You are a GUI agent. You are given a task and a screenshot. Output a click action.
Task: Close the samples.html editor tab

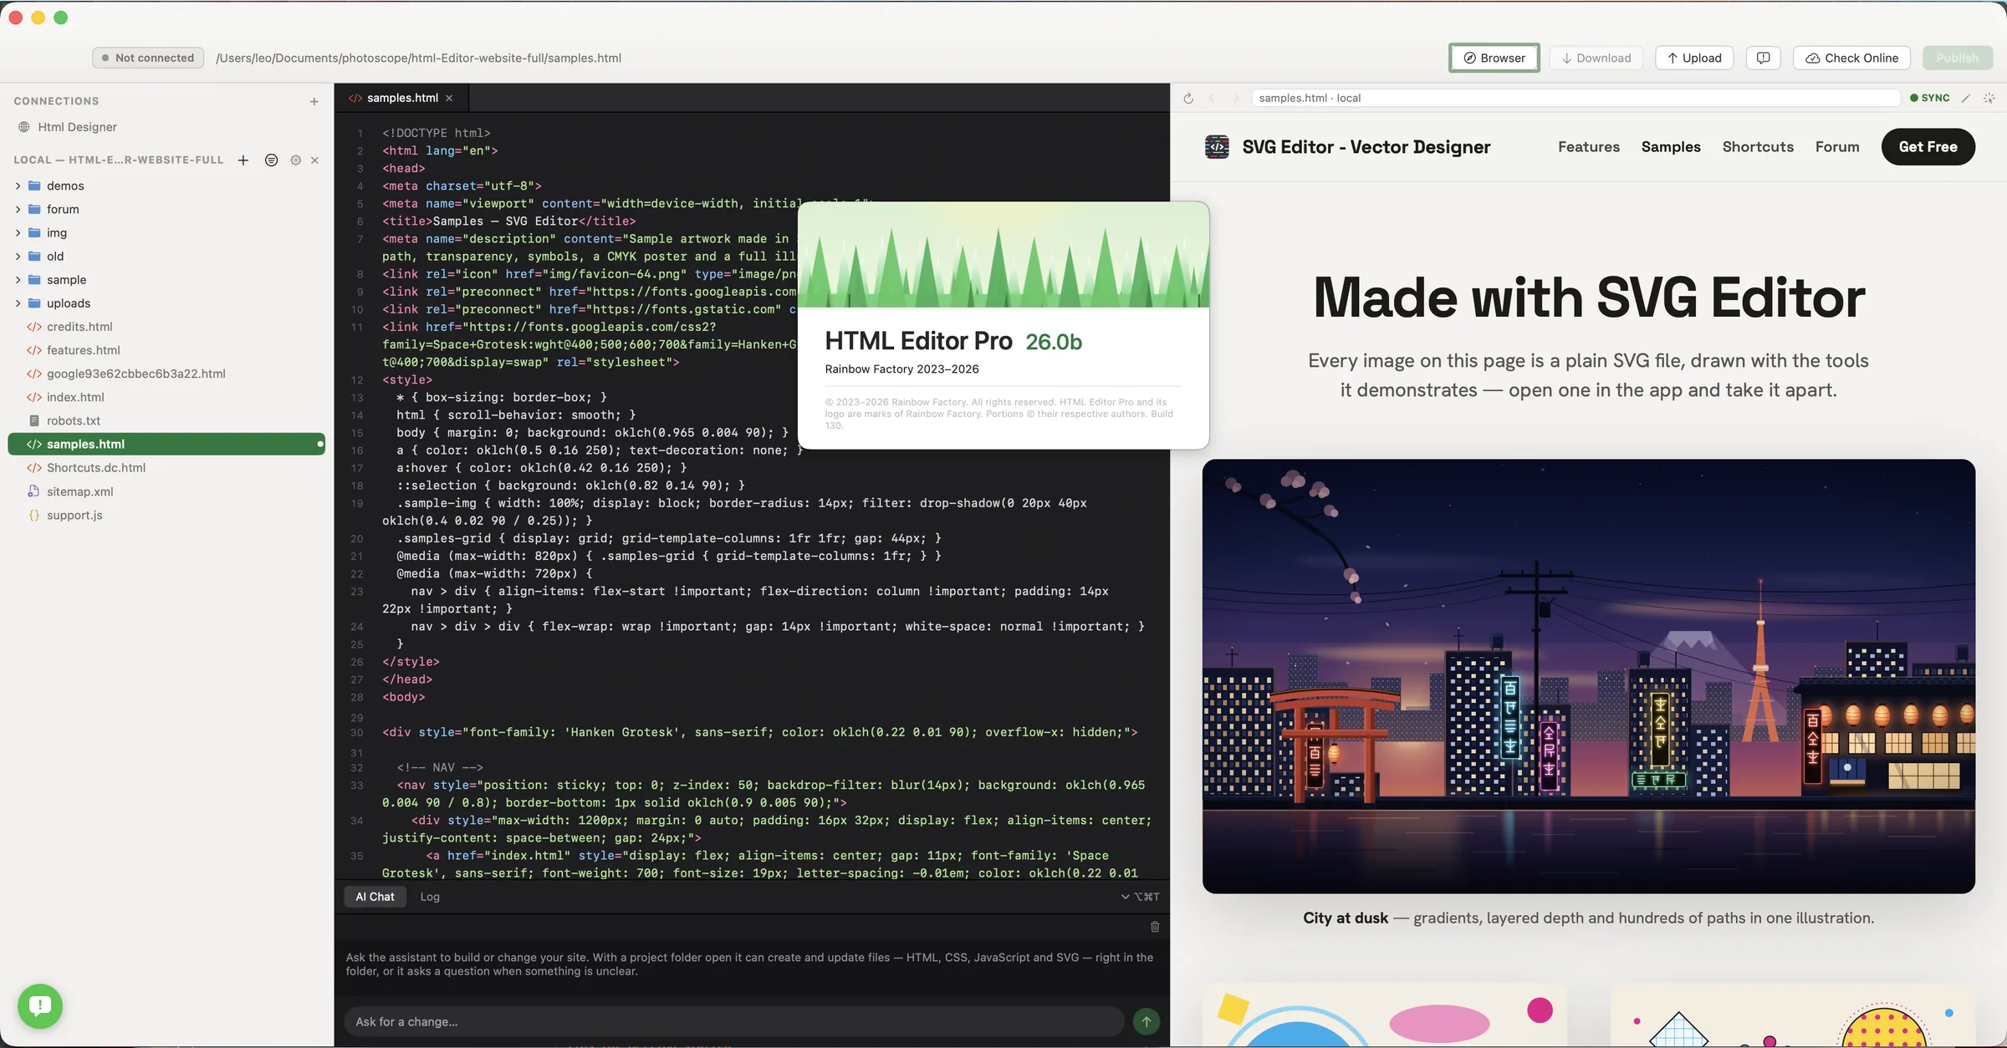(x=449, y=98)
